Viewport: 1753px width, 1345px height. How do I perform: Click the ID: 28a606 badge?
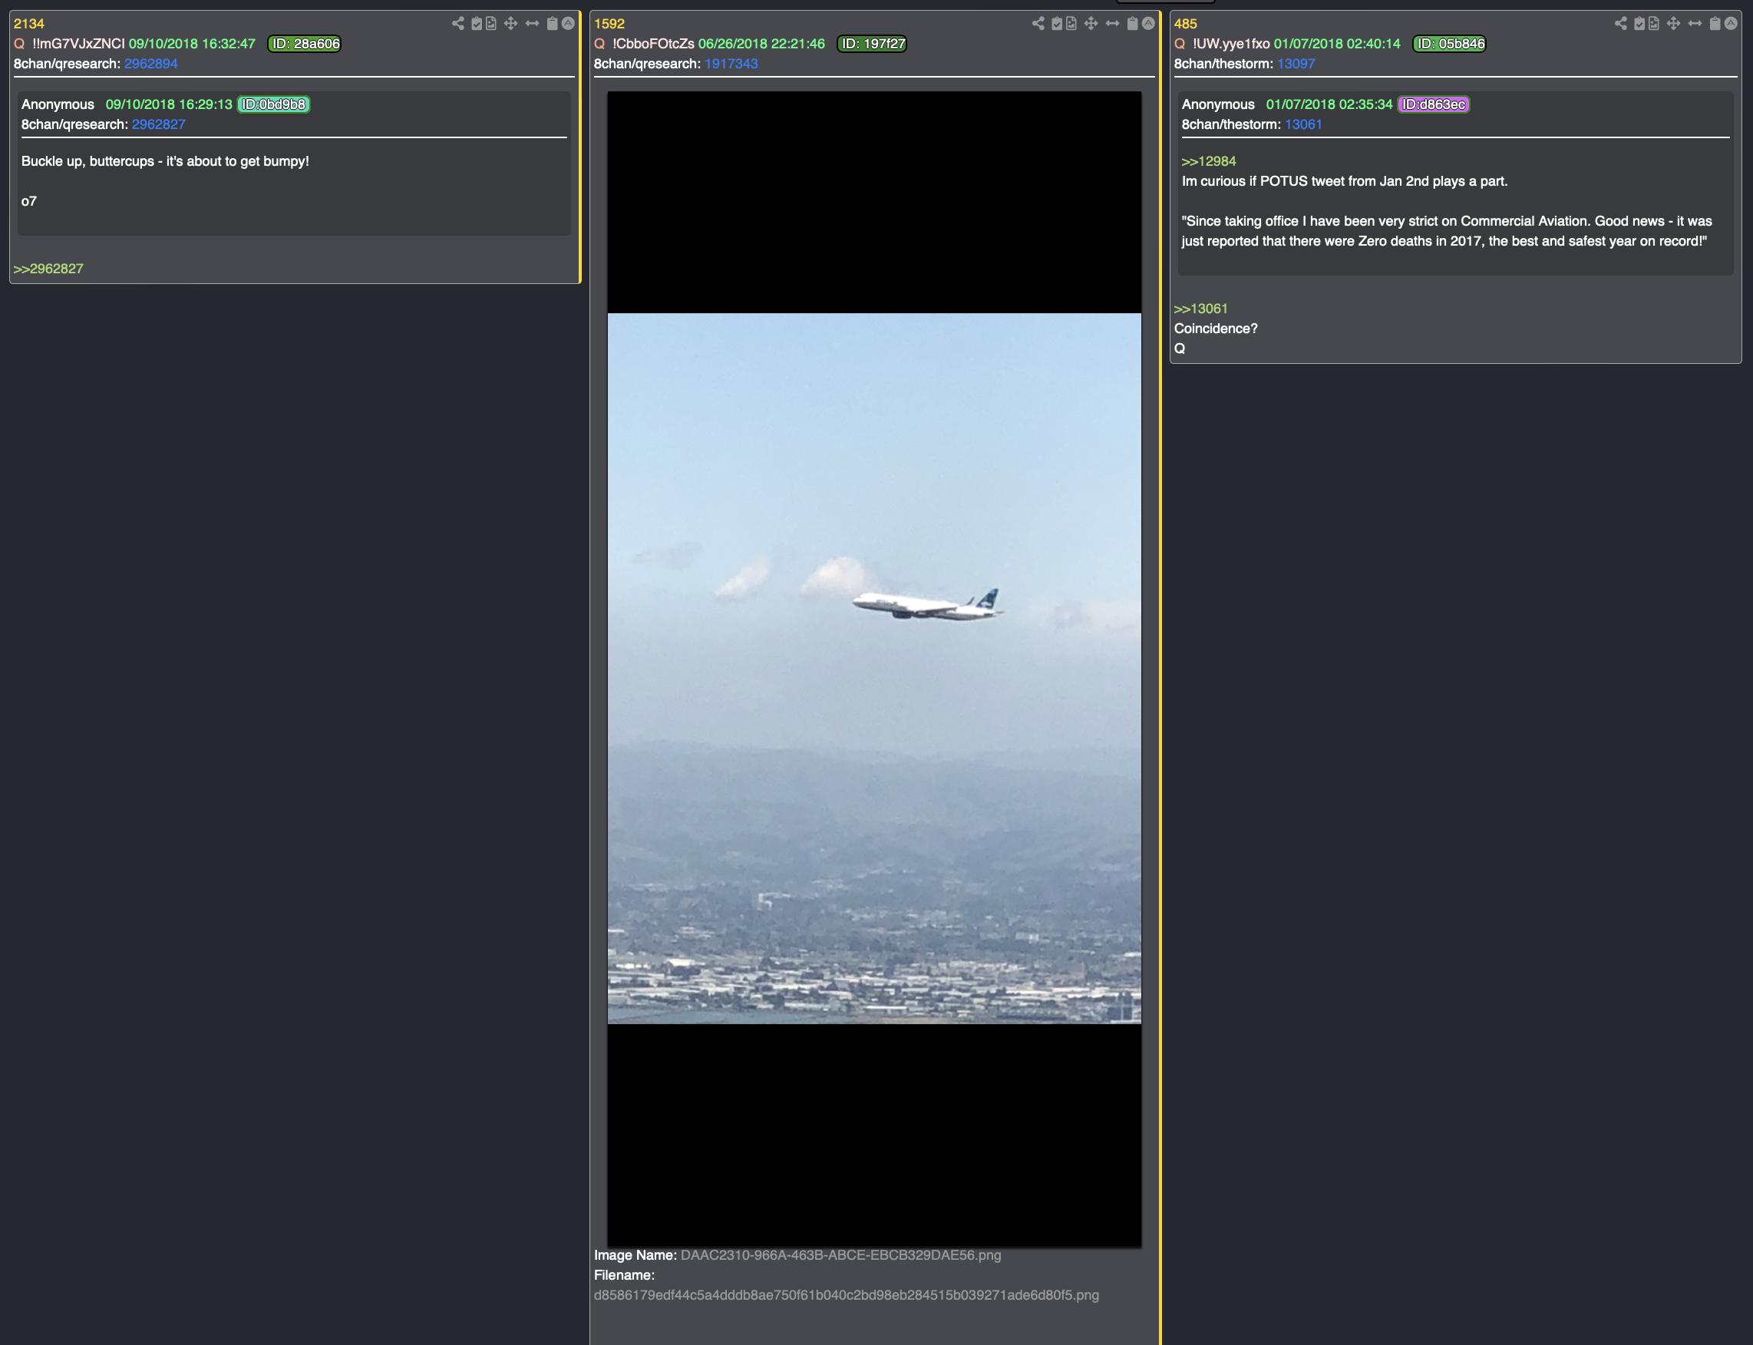coord(304,44)
